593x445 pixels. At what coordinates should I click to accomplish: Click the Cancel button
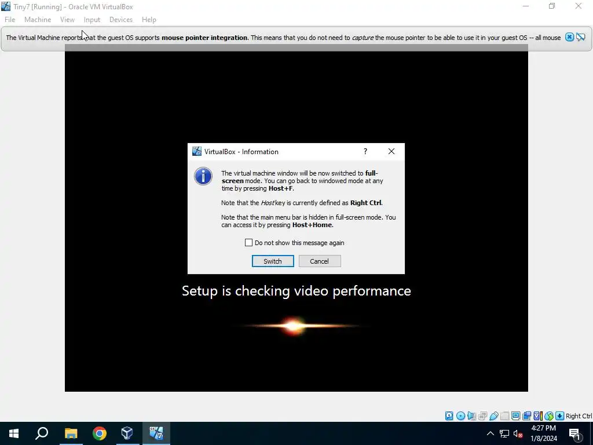coord(320,261)
